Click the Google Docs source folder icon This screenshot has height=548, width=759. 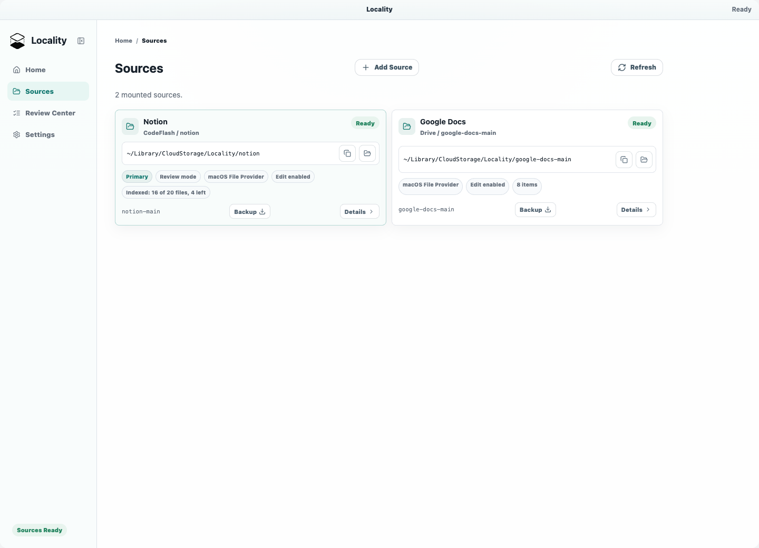pyautogui.click(x=407, y=126)
